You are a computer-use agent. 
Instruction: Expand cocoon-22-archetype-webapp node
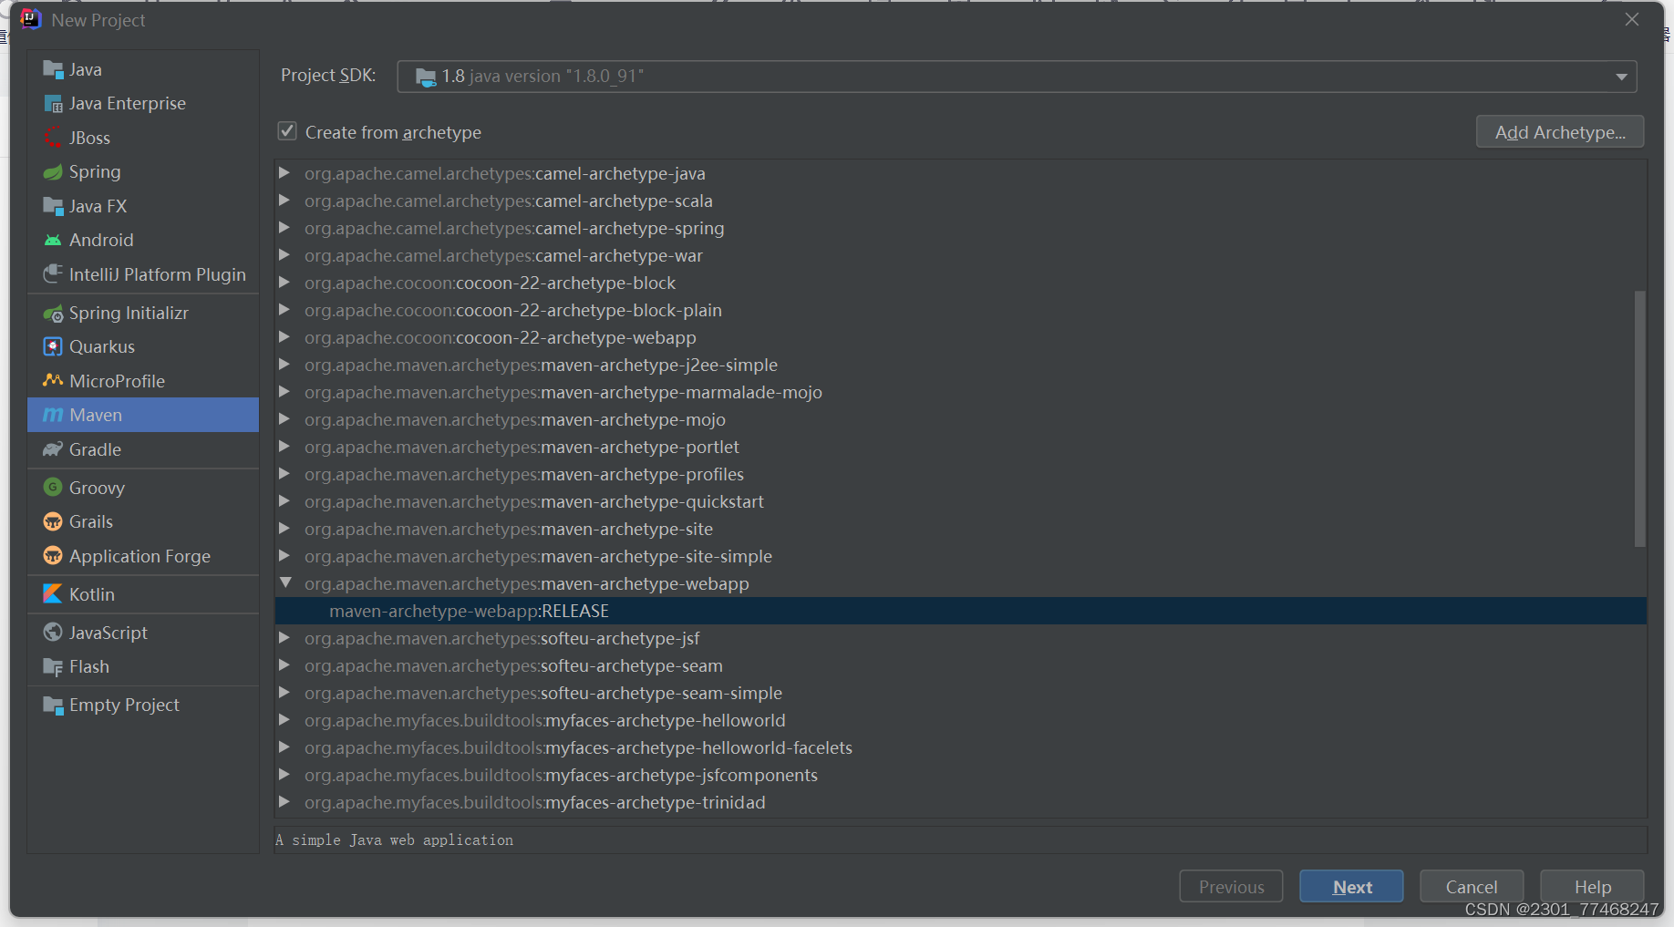284,337
